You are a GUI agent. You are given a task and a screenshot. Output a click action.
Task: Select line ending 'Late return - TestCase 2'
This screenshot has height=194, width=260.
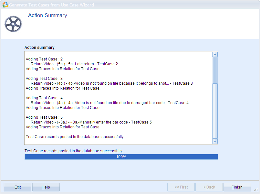pyautogui.click(x=74, y=64)
